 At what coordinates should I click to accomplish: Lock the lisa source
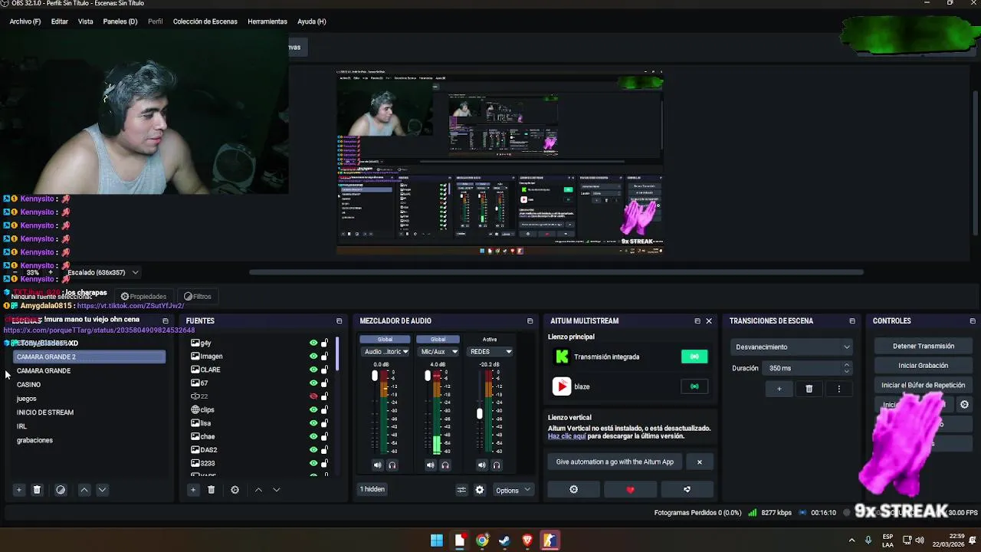324,423
